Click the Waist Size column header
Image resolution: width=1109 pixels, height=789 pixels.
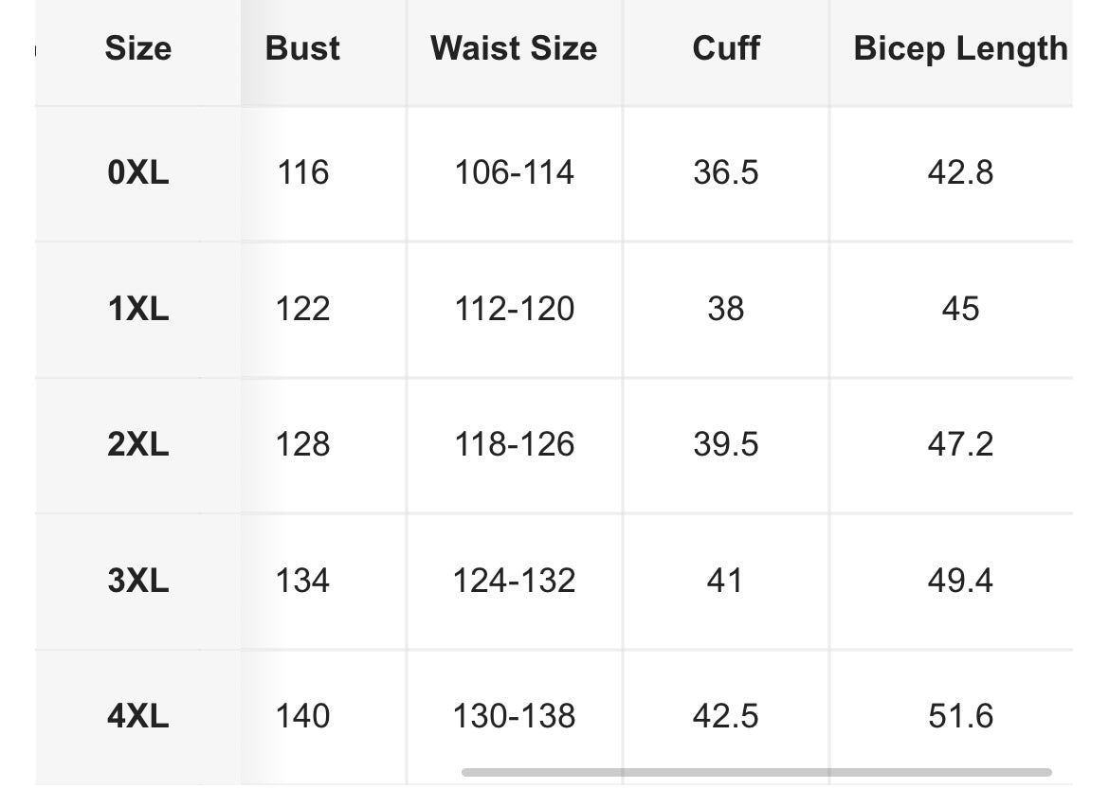(x=514, y=49)
